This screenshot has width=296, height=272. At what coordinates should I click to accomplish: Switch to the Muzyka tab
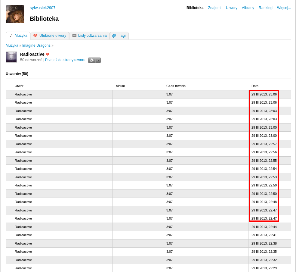click(18, 36)
